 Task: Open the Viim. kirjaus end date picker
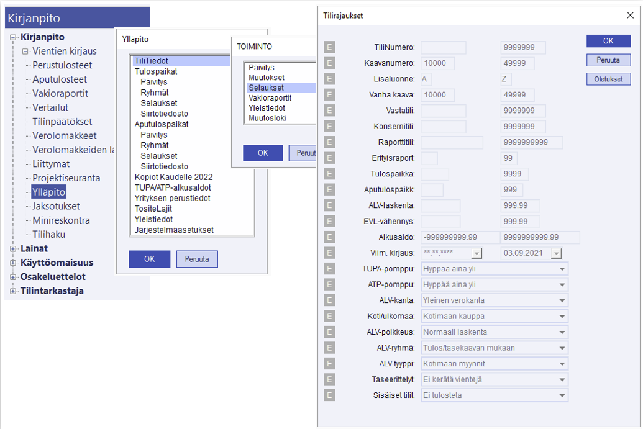556,253
